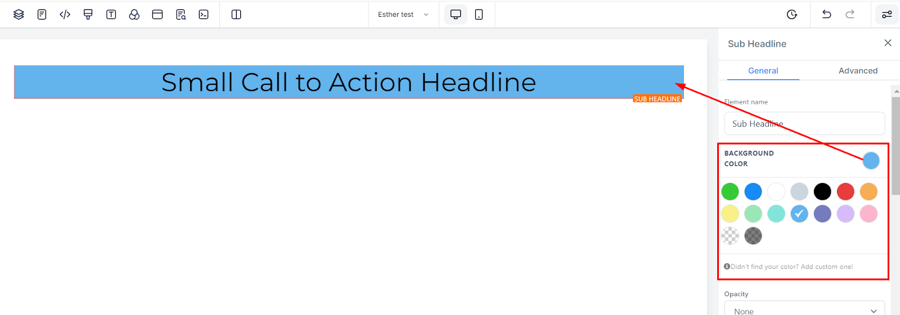Undo the last change
This screenshot has height=315, width=900.
(826, 15)
